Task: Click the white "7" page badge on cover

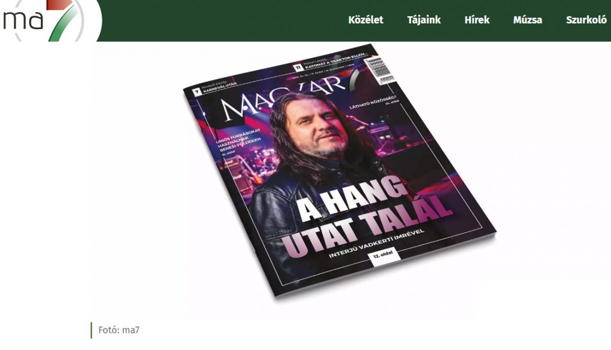Action: pos(197,92)
